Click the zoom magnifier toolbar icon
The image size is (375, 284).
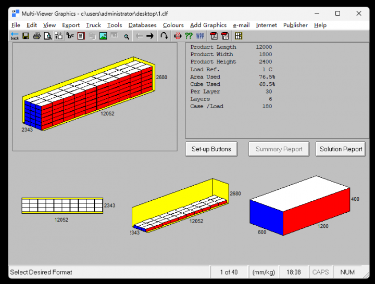(127, 36)
